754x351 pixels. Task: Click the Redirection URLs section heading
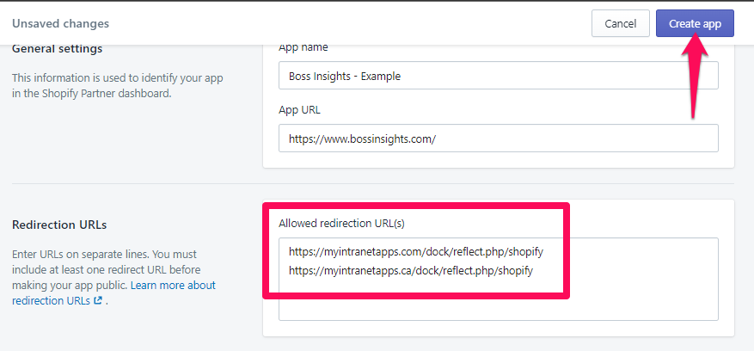59,225
